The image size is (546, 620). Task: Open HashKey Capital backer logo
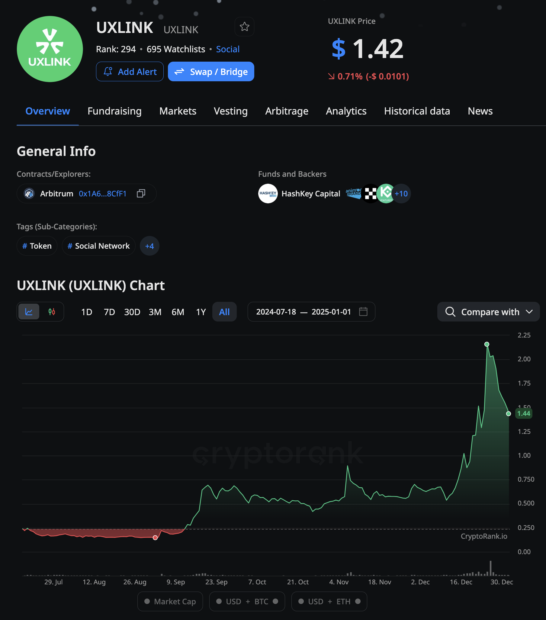point(268,193)
